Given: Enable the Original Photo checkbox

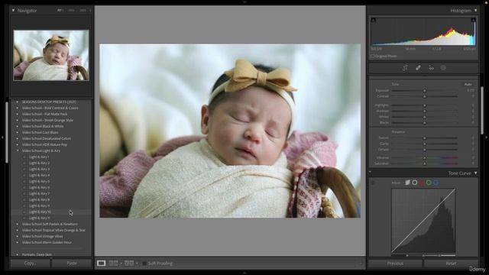Looking at the screenshot, I should pos(372,56).
